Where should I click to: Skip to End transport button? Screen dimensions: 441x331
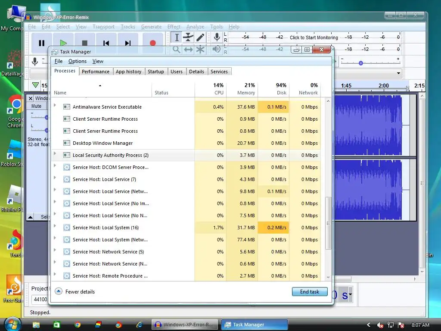pos(127,43)
